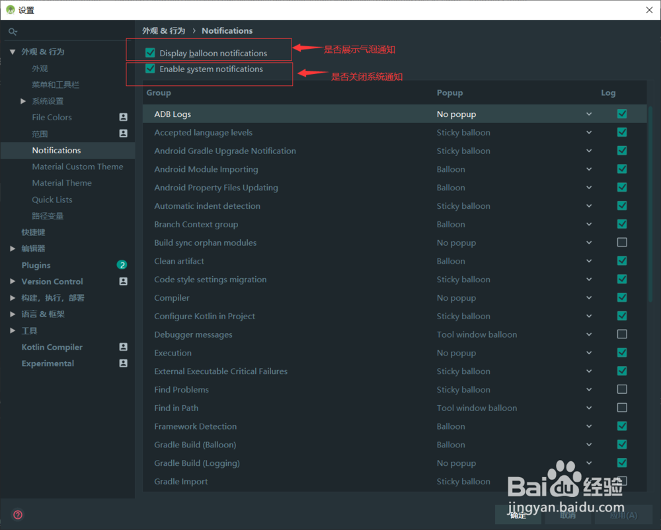This screenshot has width=661, height=530.
Task: Select External Executable Critical Failures row
Action: (x=395, y=371)
